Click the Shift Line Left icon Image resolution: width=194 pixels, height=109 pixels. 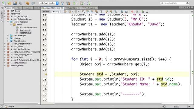click(122, 12)
